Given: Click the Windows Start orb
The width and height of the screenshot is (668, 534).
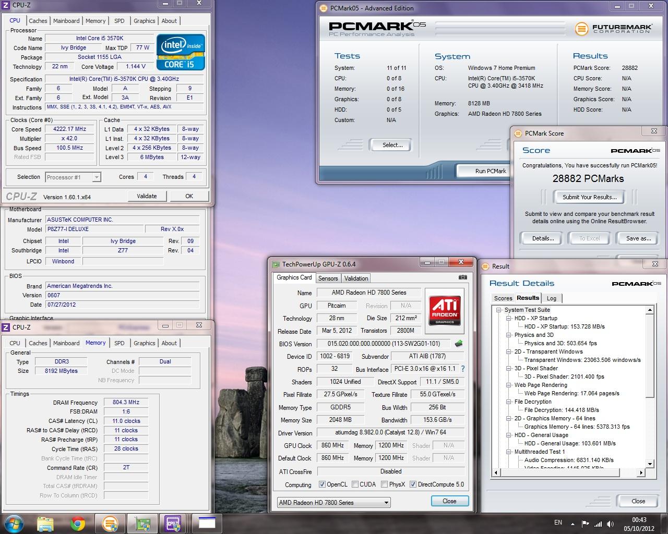Looking at the screenshot, I should tap(13, 523).
